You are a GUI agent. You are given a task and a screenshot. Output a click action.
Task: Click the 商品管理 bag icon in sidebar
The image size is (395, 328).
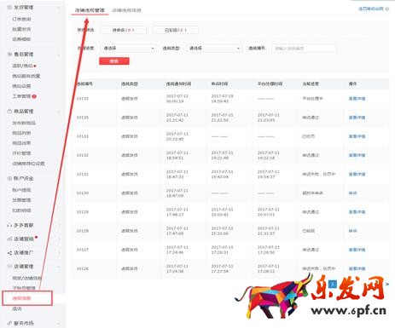point(9,112)
